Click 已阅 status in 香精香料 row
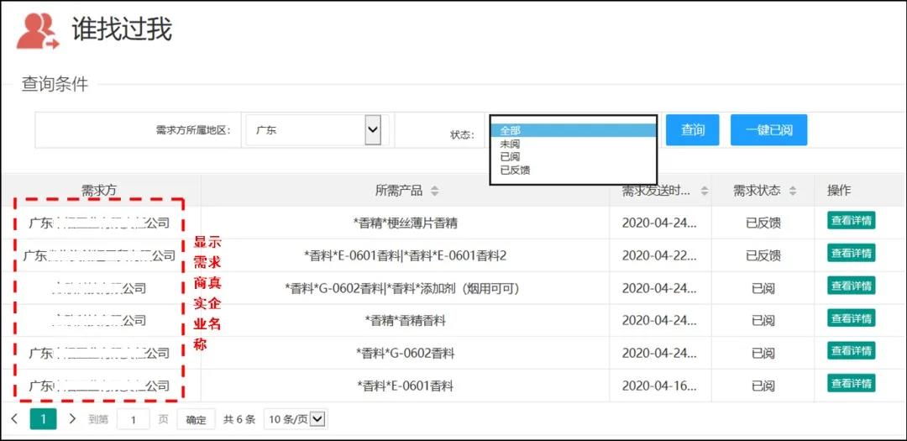Image resolution: width=907 pixels, height=441 pixels. [x=763, y=320]
